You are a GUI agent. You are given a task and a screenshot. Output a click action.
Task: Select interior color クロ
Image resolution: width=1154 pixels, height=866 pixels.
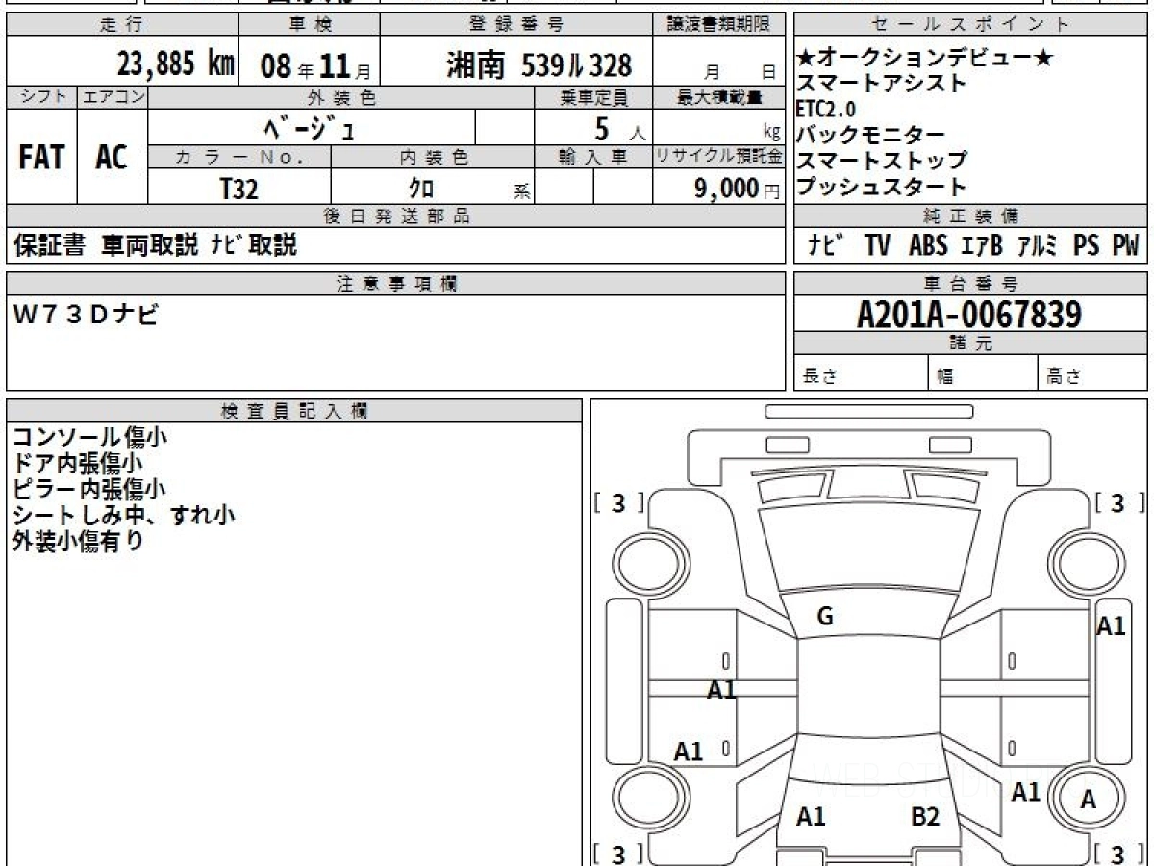(x=421, y=189)
